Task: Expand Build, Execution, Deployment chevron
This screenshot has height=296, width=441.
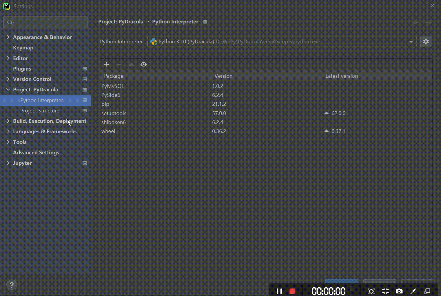Action: click(x=8, y=121)
